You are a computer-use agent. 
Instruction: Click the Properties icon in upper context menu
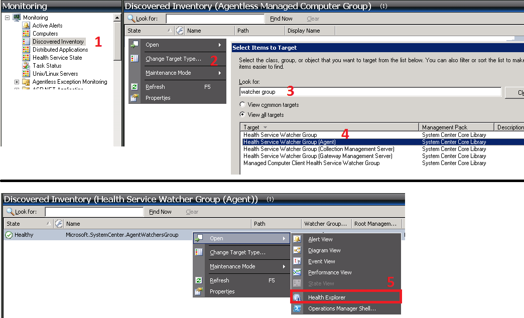pos(135,97)
